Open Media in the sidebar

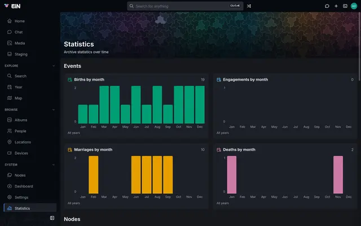click(x=30, y=43)
